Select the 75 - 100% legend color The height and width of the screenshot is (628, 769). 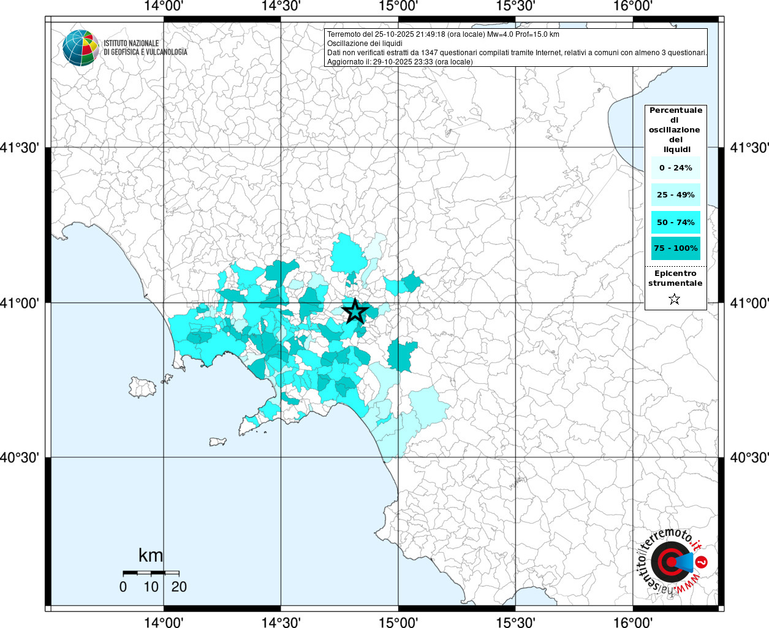coord(675,248)
